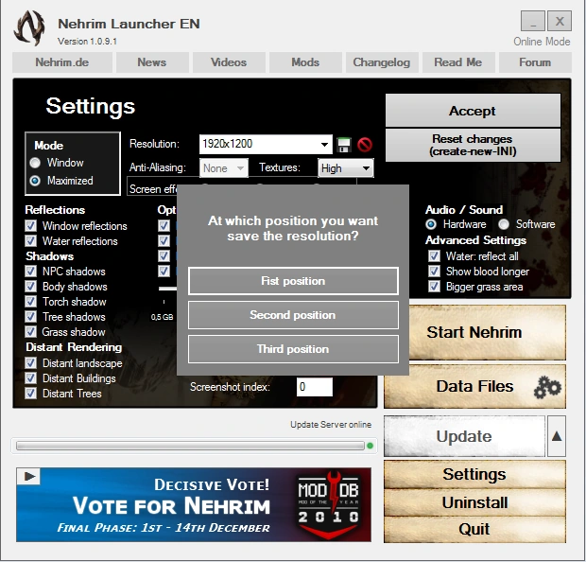
Task: Save the resolution with the floppy disk icon
Action: 344,145
